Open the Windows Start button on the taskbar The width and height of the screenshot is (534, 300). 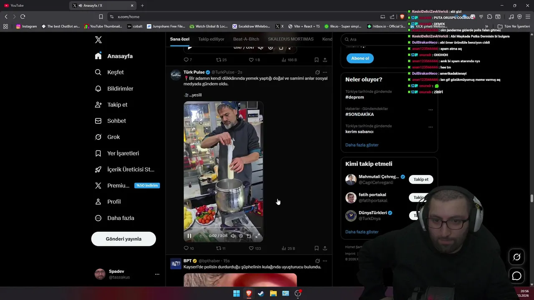tap(237, 293)
